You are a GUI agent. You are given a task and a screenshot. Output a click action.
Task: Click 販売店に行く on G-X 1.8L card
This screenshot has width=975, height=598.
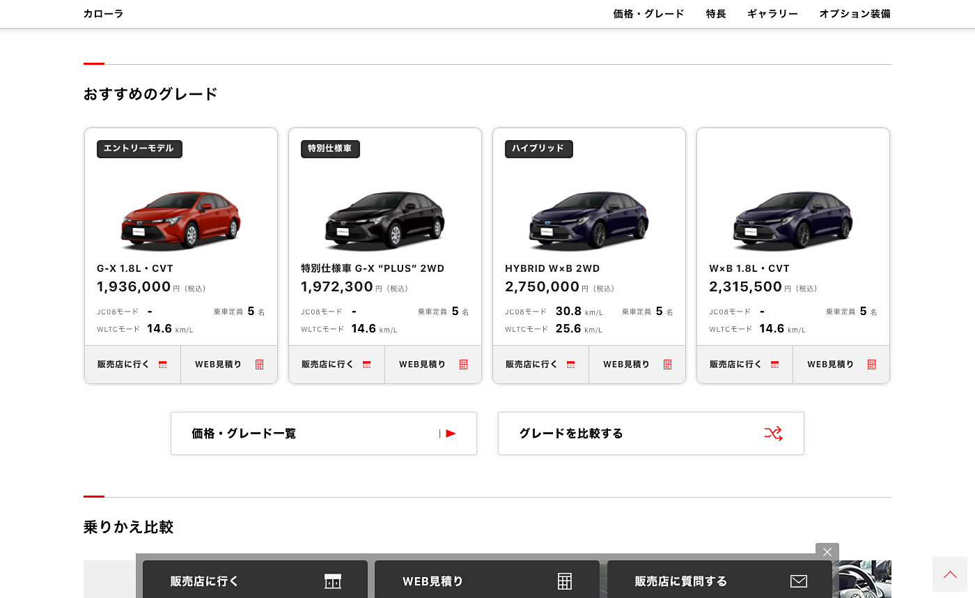pos(133,365)
